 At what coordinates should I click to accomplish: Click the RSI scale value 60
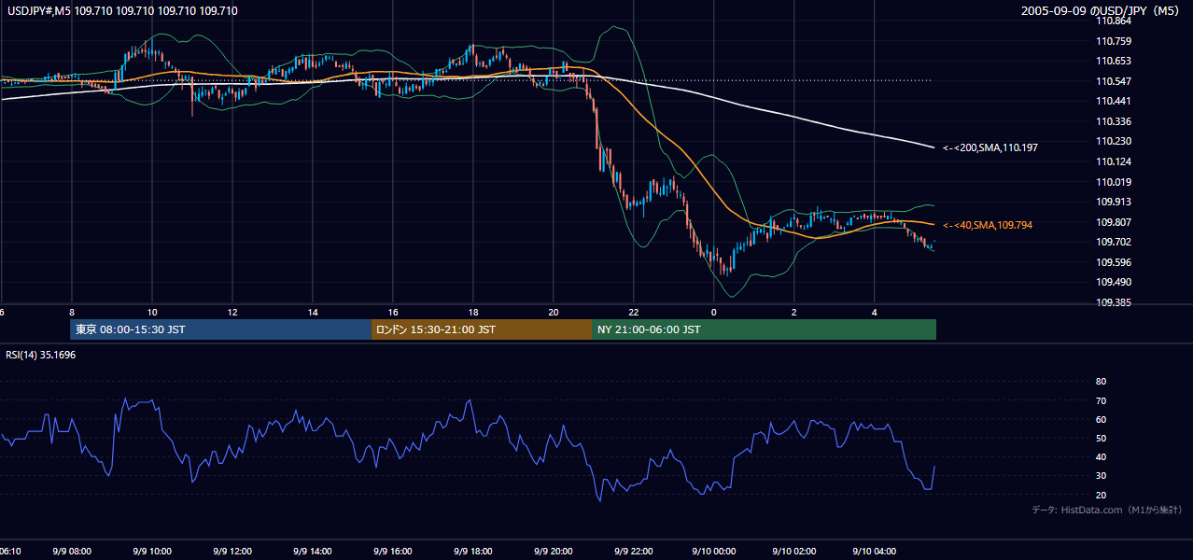[x=1101, y=419]
